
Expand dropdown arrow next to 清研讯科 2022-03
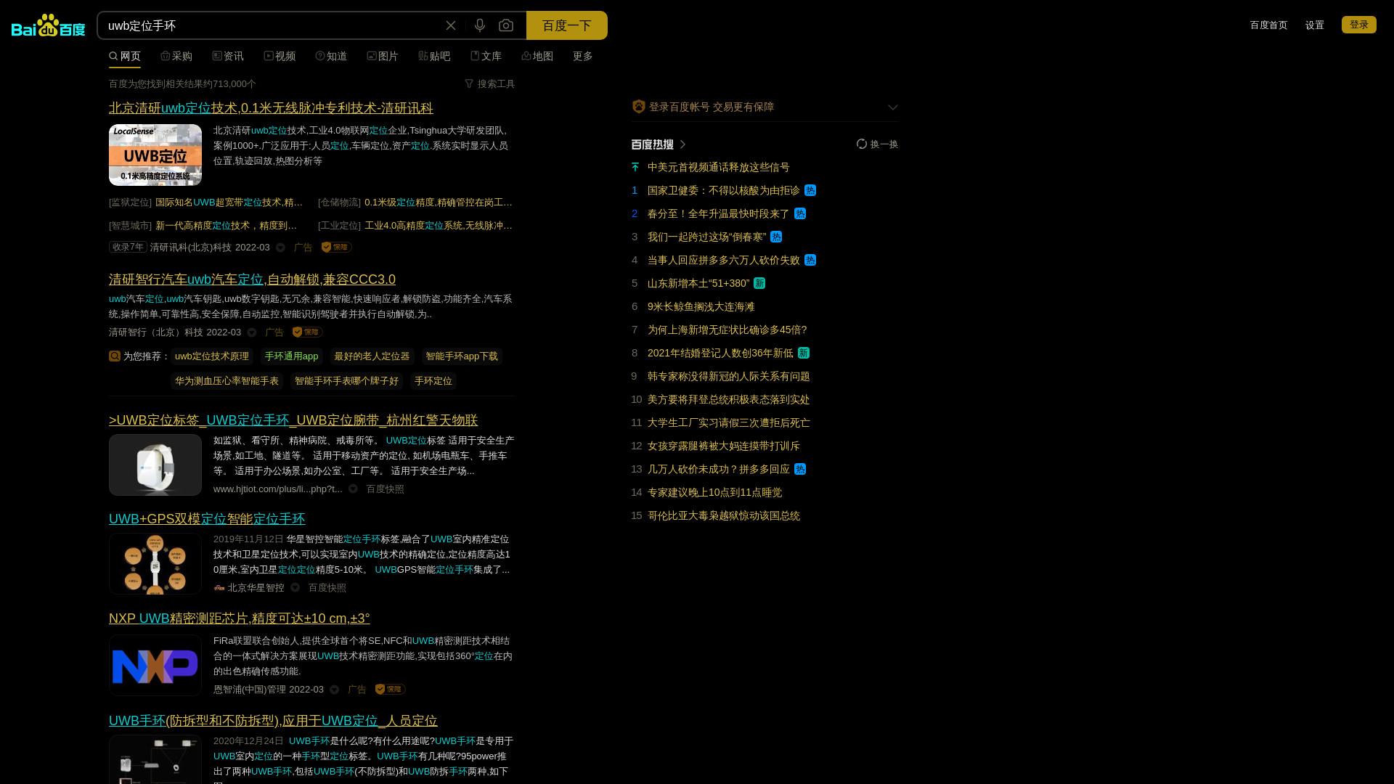click(x=281, y=248)
